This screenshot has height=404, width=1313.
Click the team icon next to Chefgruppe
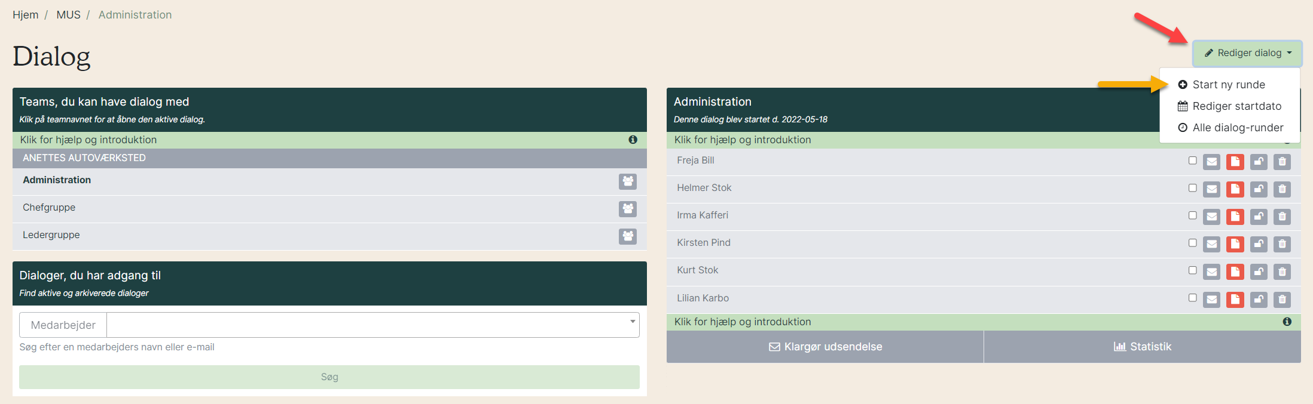click(x=627, y=209)
